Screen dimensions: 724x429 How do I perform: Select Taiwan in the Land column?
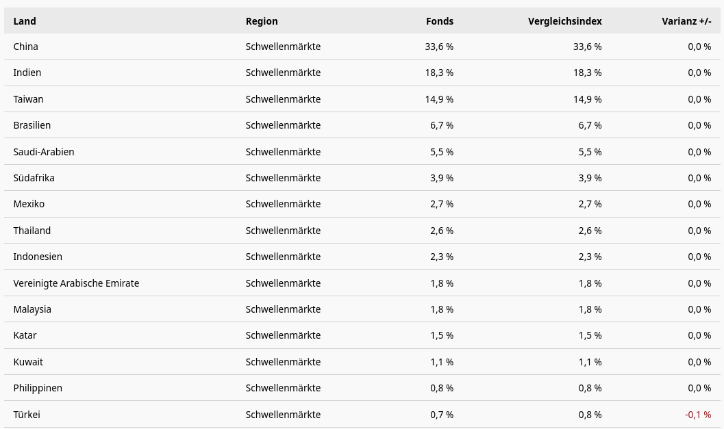28,99
